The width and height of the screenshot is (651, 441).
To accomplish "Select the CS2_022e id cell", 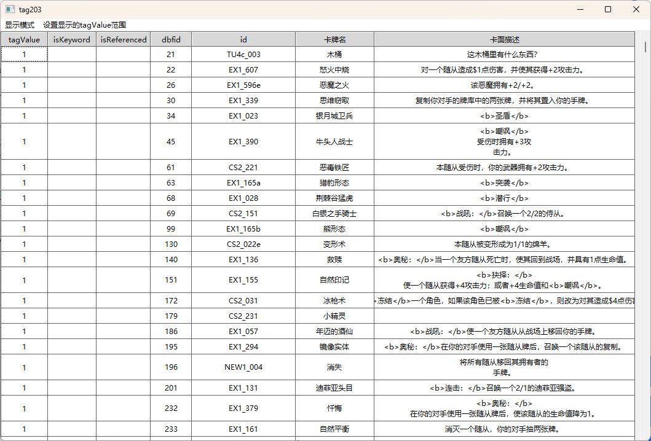I will (243, 244).
